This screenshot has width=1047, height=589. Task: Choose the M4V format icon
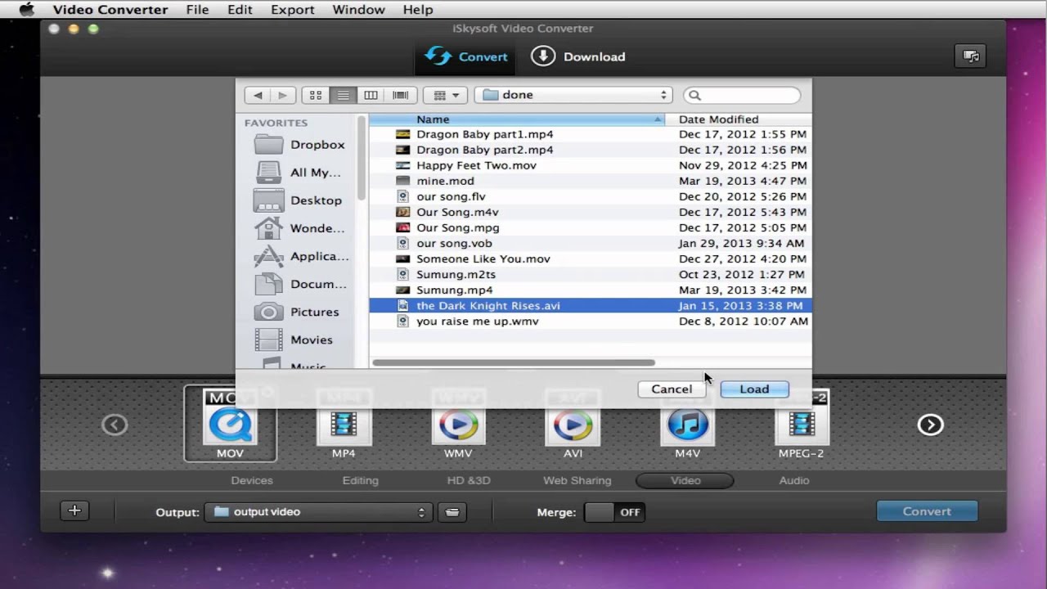(x=687, y=424)
